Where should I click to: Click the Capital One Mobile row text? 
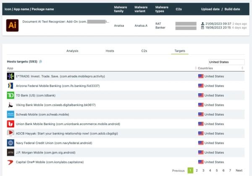[x=50, y=162]
